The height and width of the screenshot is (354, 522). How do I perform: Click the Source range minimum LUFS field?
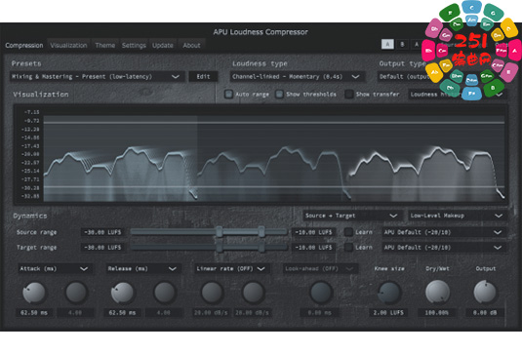click(x=102, y=232)
